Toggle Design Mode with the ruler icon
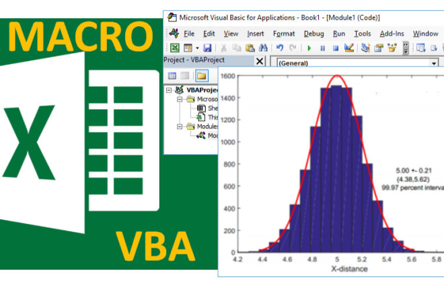444x296 pixels. point(349,48)
